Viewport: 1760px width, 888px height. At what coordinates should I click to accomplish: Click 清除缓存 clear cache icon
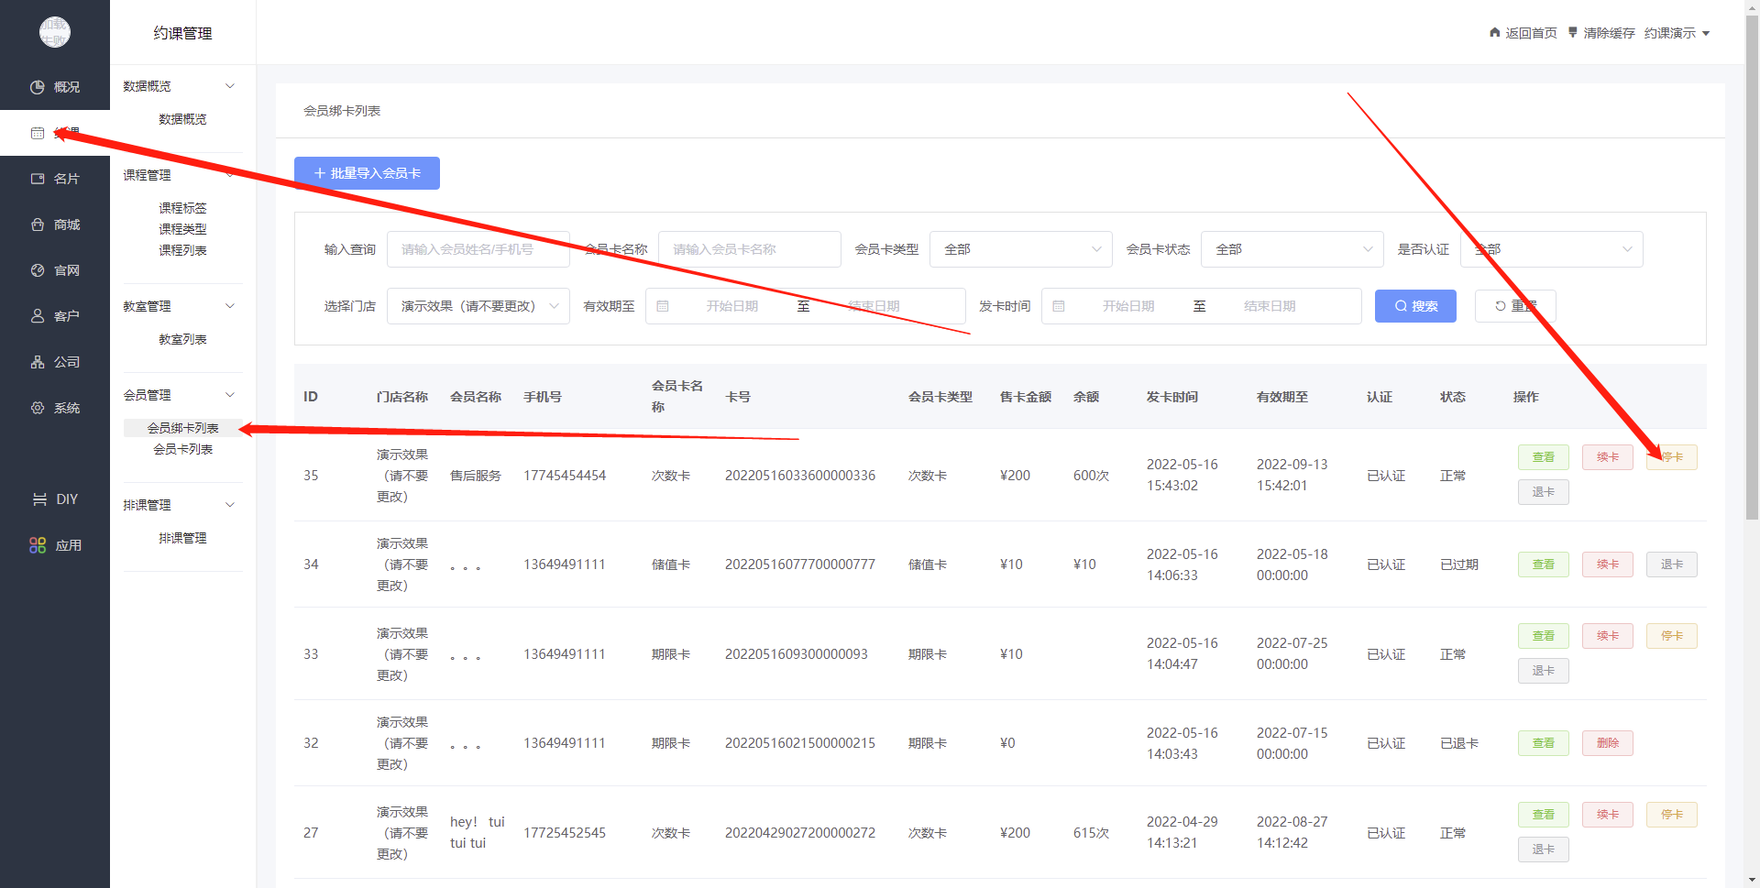click(x=1573, y=32)
